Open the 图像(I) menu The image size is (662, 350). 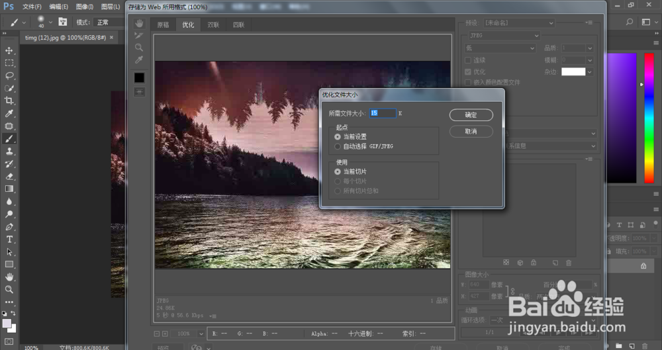[x=85, y=7]
